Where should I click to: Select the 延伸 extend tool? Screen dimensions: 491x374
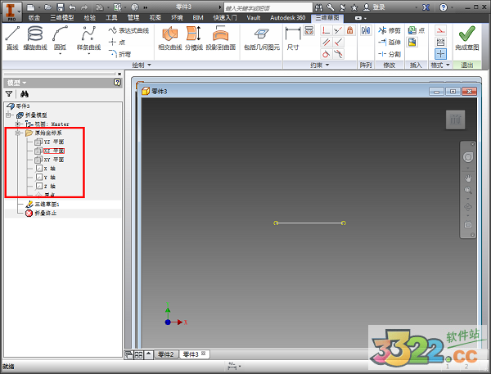pyautogui.click(x=390, y=42)
